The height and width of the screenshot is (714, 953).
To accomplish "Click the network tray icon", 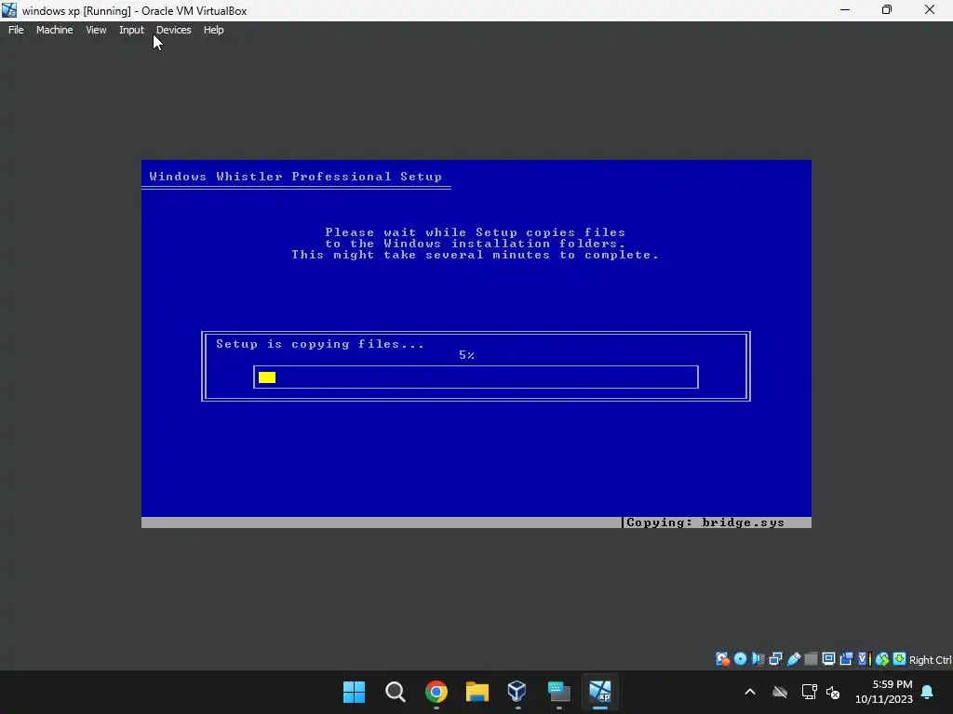I will (x=809, y=692).
